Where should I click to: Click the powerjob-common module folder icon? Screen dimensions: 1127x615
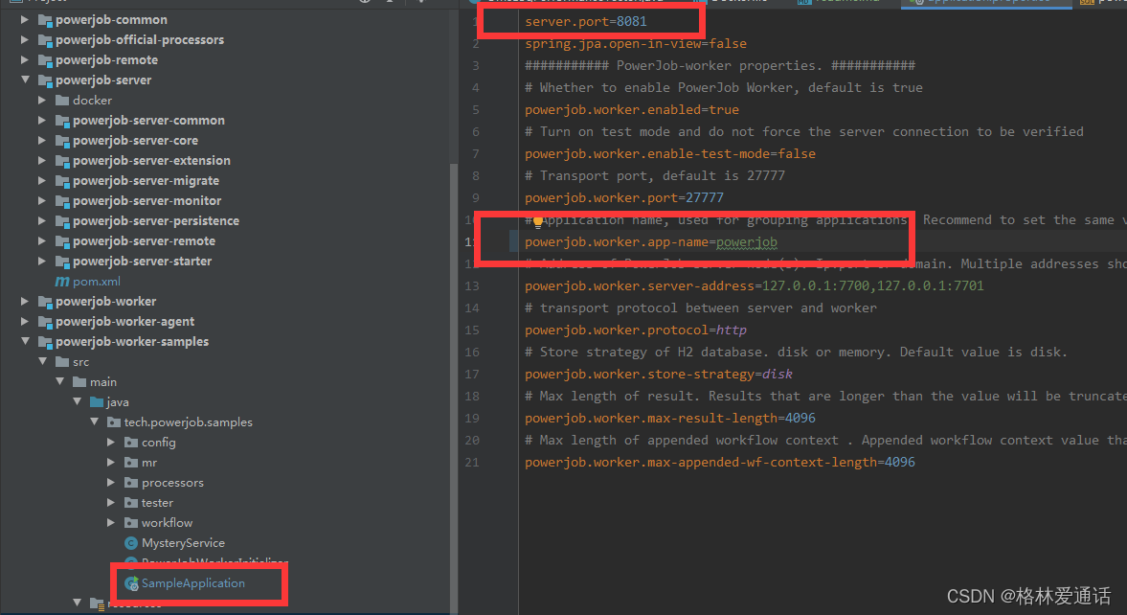point(45,20)
